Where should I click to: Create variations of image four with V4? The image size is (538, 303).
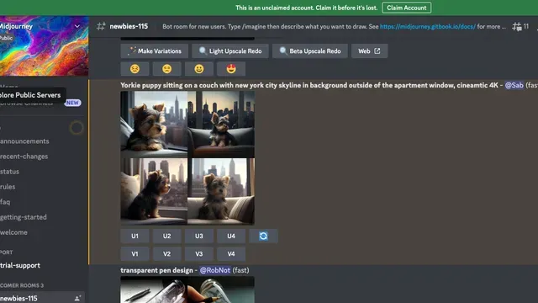point(231,254)
